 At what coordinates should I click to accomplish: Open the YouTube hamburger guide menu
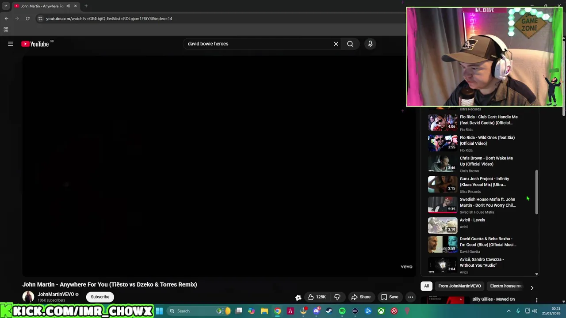point(11,44)
